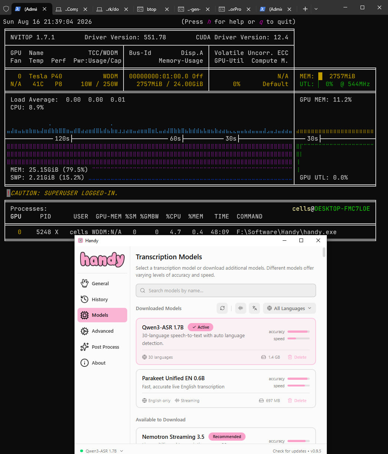The image size is (388, 454).
Task: Click the cells@DESKTOP-FMC7LOE hostname text
Action: (331, 208)
